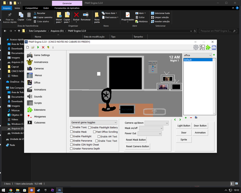Switch to Início tab in Explorer
Viewport: 241px width, 193px height.
point(17,8)
